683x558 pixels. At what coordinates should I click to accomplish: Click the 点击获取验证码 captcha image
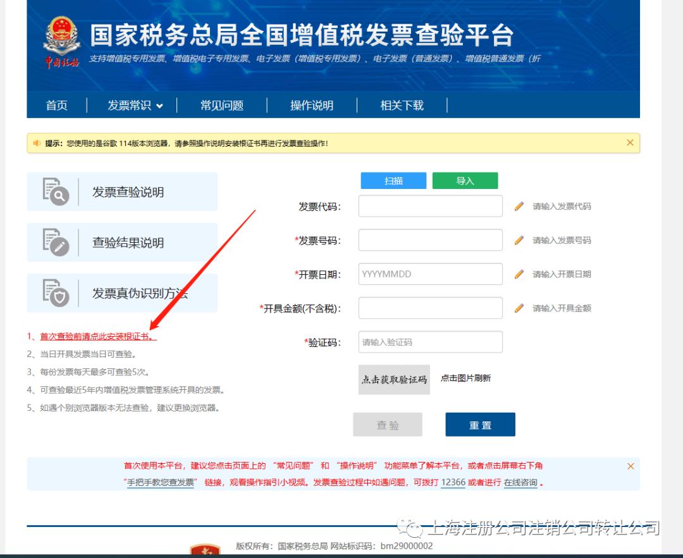(393, 379)
